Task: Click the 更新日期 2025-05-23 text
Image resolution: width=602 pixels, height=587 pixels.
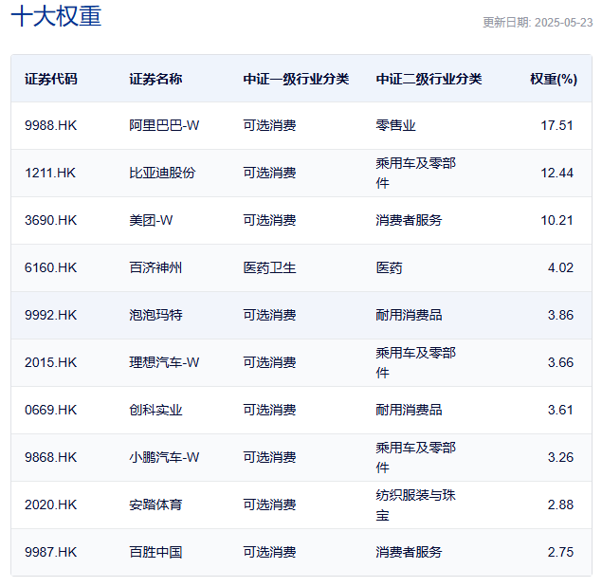Action: tap(537, 23)
